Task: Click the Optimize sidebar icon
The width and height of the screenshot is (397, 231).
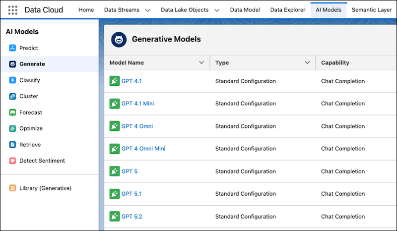Action: coord(12,128)
